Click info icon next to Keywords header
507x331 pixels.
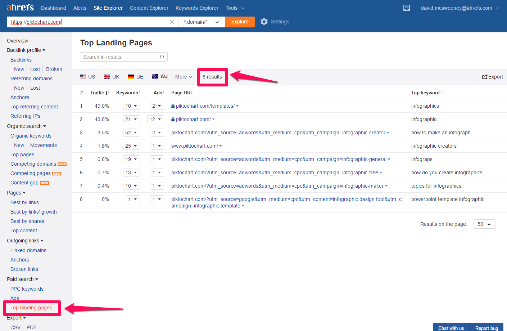pyautogui.click(x=140, y=92)
